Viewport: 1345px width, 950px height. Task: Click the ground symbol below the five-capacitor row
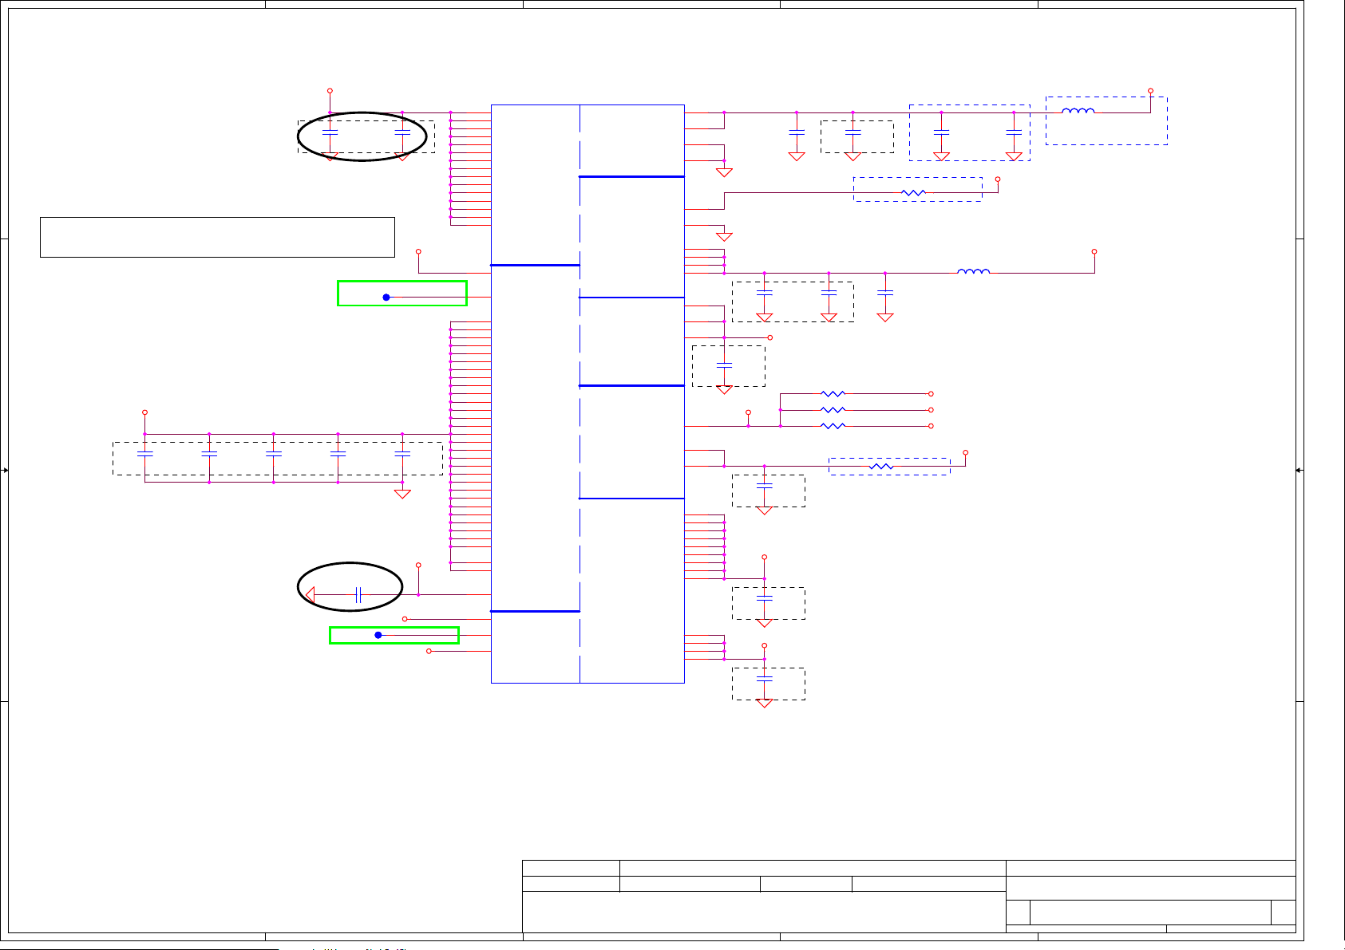pyautogui.click(x=402, y=494)
